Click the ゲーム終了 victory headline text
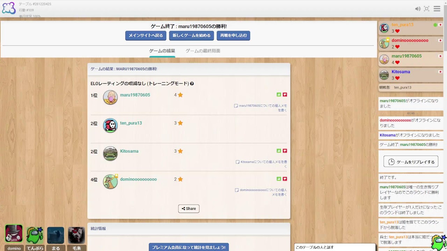The width and height of the screenshot is (447, 251). (189, 26)
